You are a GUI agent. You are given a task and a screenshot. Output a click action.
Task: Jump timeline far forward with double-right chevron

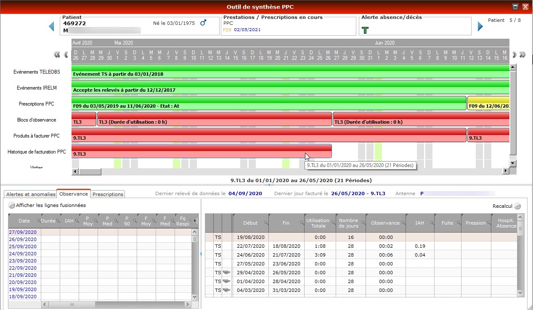pyautogui.click(x=522, y=55)
